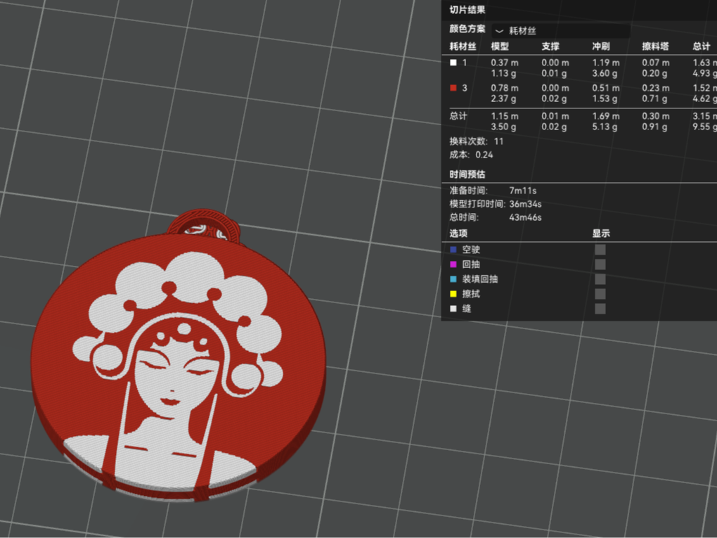Viewport: 717px width, 538px height.
Task: Click the 支撑 column header
Action: 550,46
